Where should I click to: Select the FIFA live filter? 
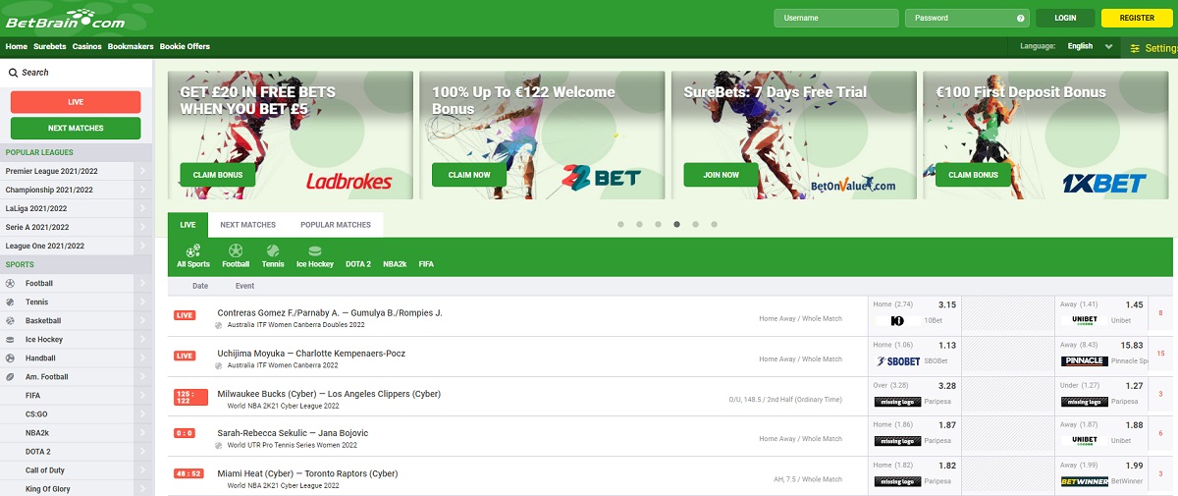click(426, 264)
